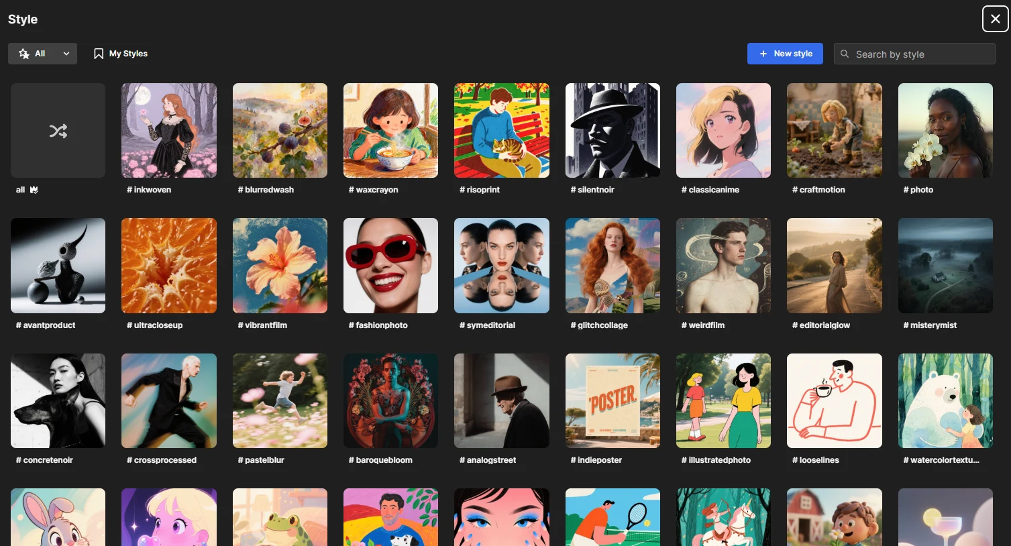The image size is (1011, 546).
Task: Select the baroquebloom style thumbnail
Action: tap(390, 400)
